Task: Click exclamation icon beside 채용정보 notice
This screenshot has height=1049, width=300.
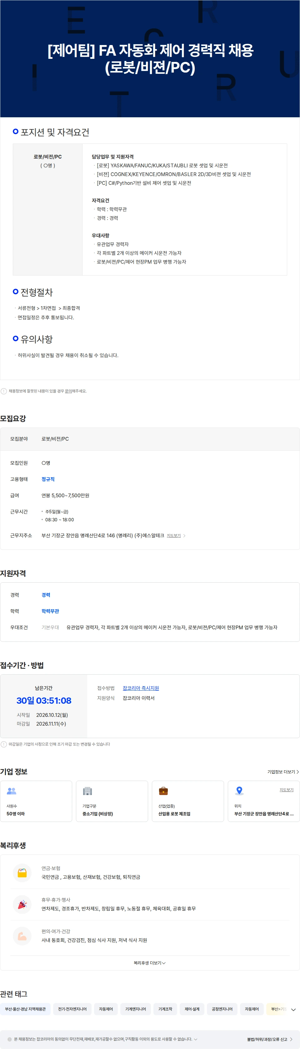Action: click(x=4, y=391)
